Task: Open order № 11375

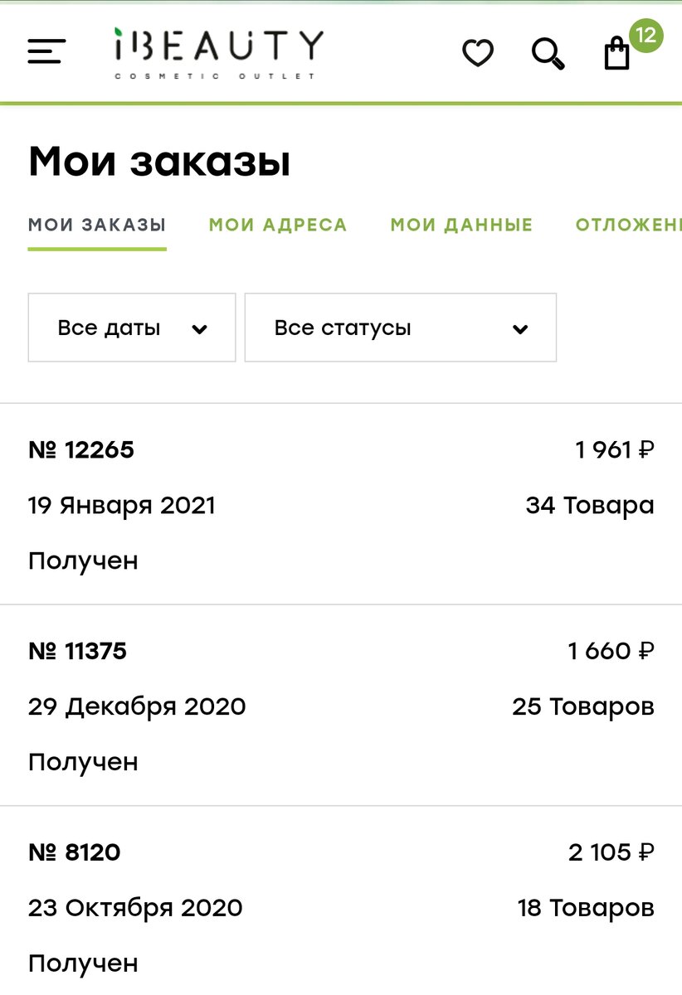Action: click(341, 706)
